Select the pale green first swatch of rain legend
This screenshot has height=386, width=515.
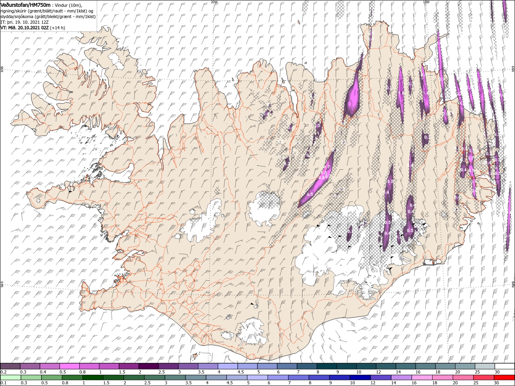pos(10,378)
